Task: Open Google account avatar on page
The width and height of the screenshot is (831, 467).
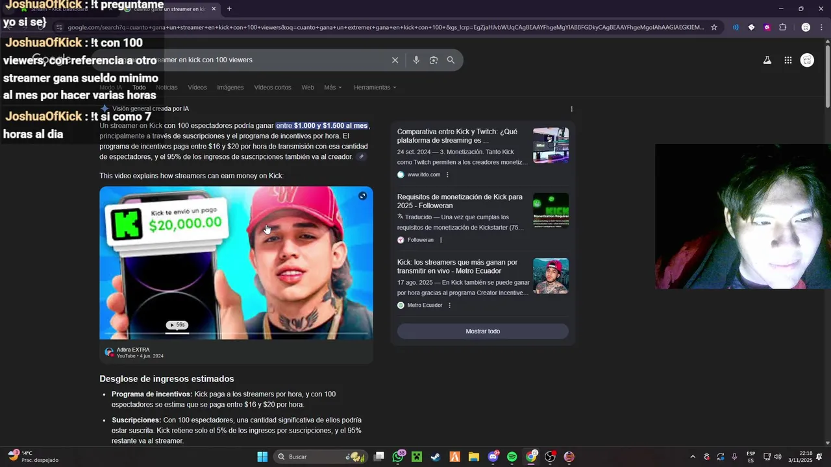Action: pyautogui.click(x=807, y=60)
